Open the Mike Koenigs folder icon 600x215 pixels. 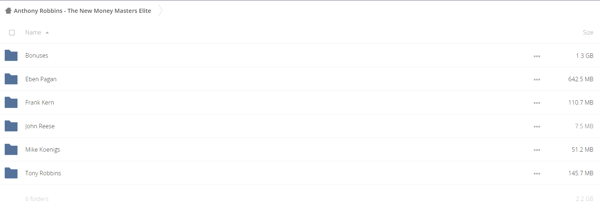pyautogui.click(x=11, y=149)
